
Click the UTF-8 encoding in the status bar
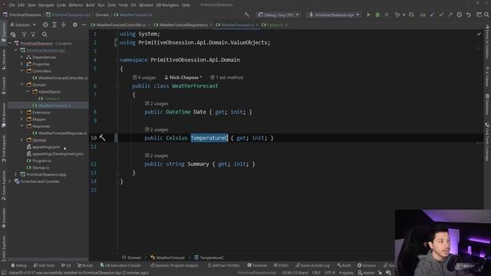click(x=330, y=273)
